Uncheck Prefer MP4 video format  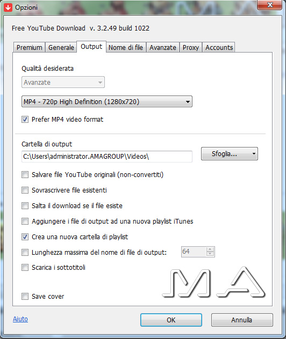point(25,119)
